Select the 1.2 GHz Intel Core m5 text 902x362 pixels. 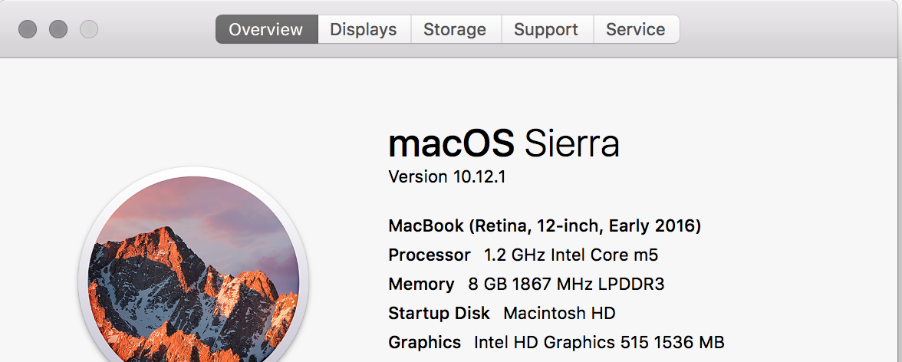click(x=571, y=255)
